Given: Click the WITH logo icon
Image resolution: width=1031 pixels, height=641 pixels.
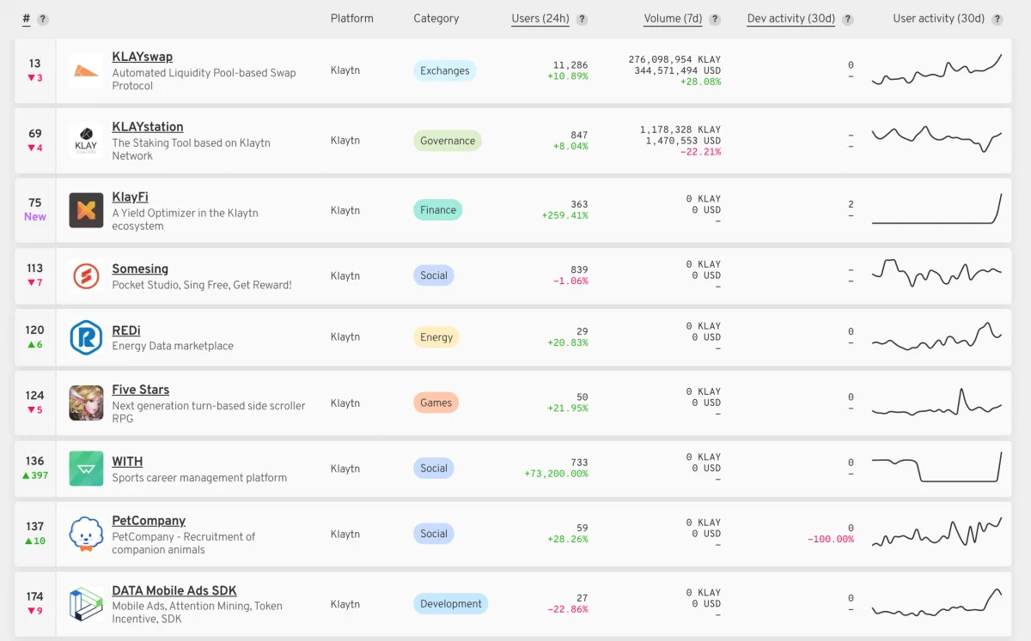Looking at the screenshot, I should (x=86, y=469).
